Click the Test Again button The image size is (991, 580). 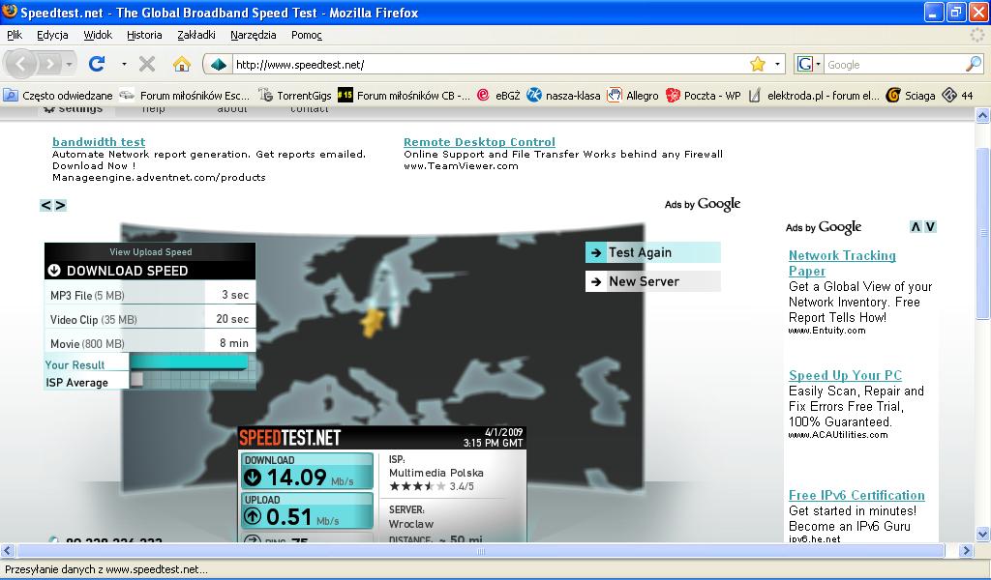coord(652,251)
